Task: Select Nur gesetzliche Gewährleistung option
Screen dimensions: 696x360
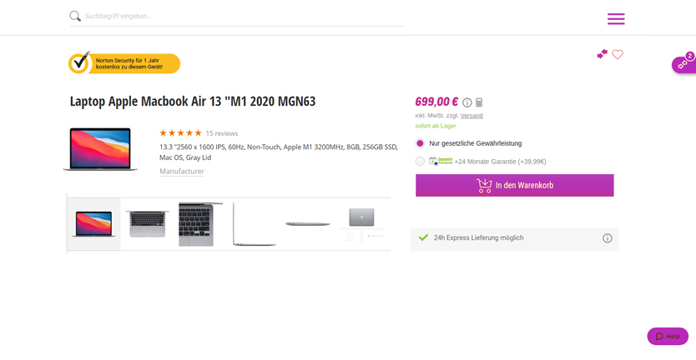Action: 420,143
